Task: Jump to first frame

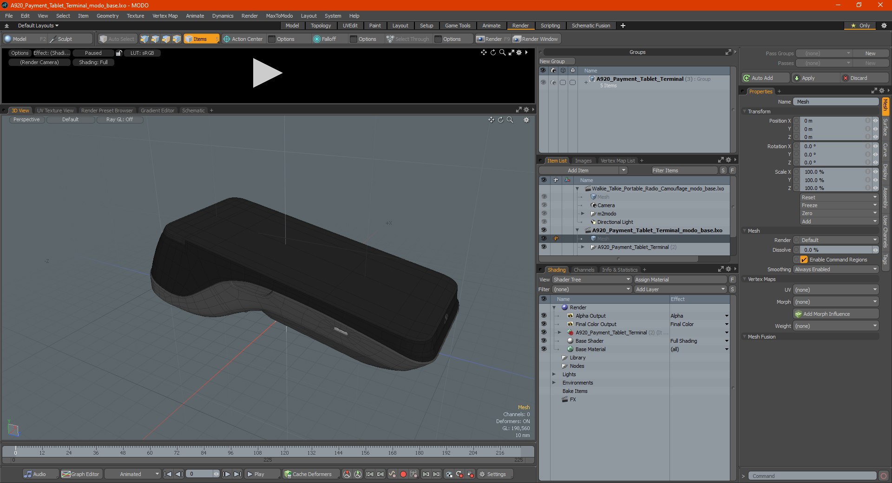Action: tap(168, 474)
